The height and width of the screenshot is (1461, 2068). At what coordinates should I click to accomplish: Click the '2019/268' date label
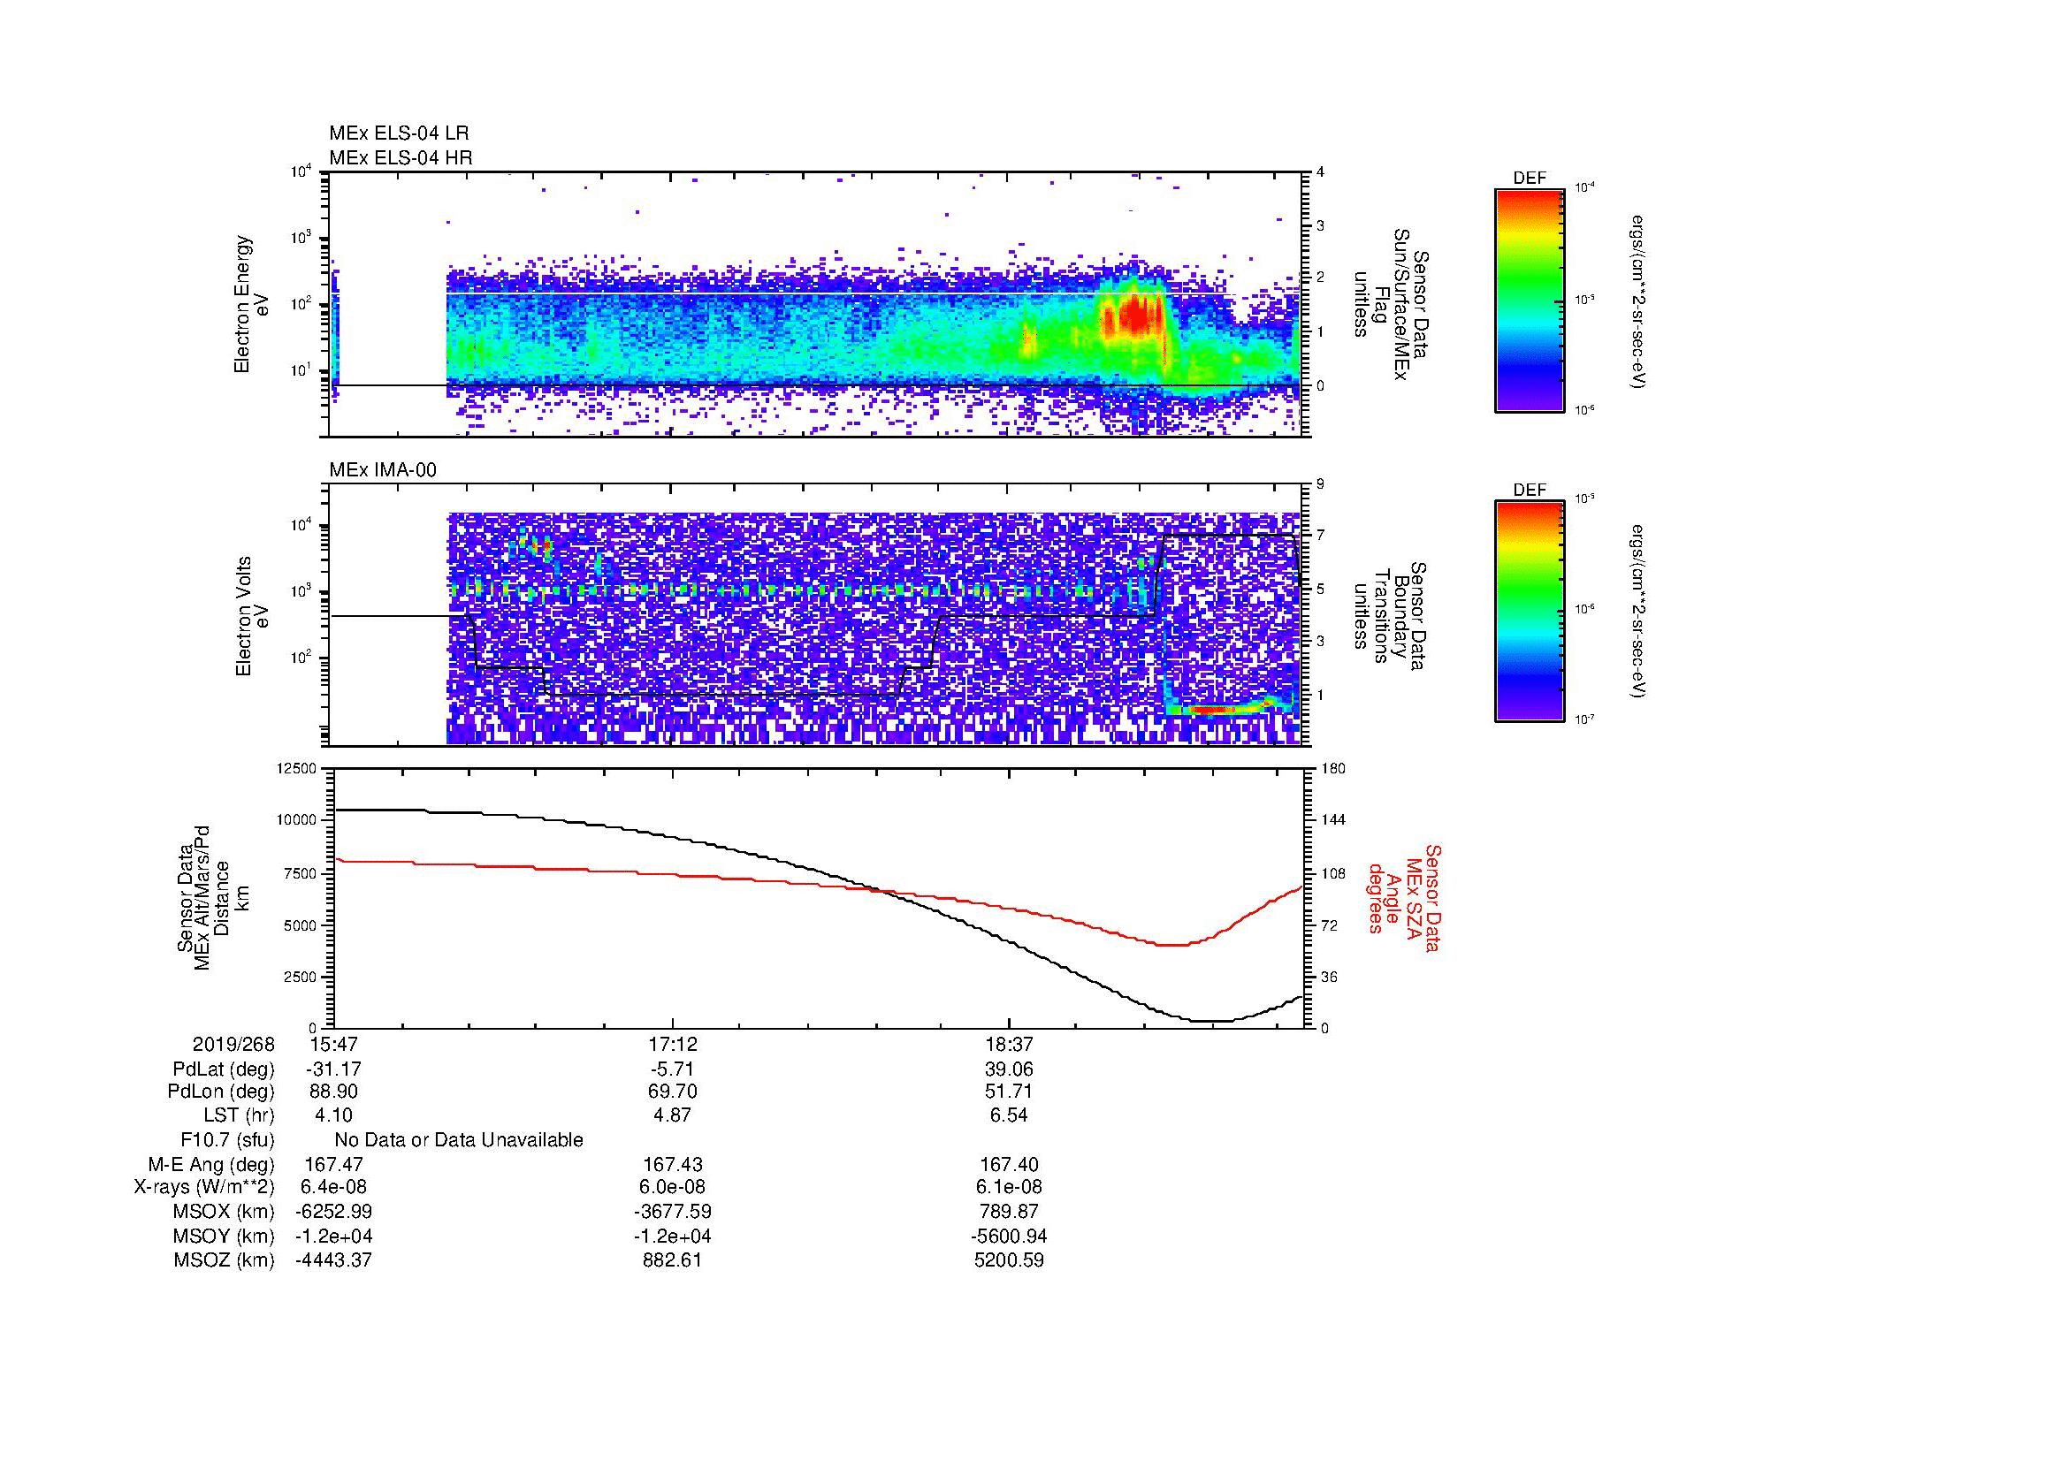[233, 1044]
